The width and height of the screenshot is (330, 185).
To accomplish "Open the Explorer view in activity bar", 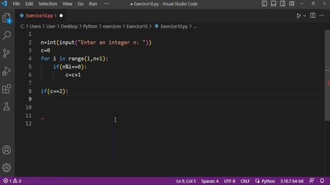I will [x=7, y=18].
